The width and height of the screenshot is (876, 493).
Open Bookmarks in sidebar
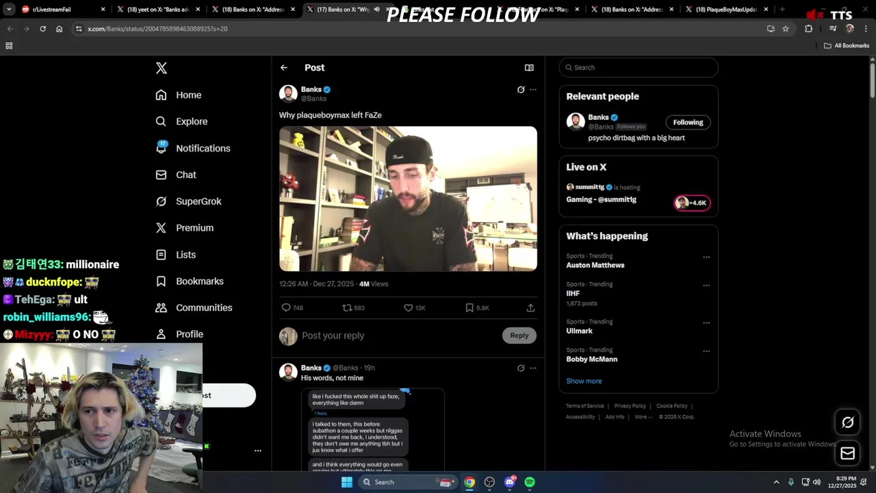tap(190, 281)
